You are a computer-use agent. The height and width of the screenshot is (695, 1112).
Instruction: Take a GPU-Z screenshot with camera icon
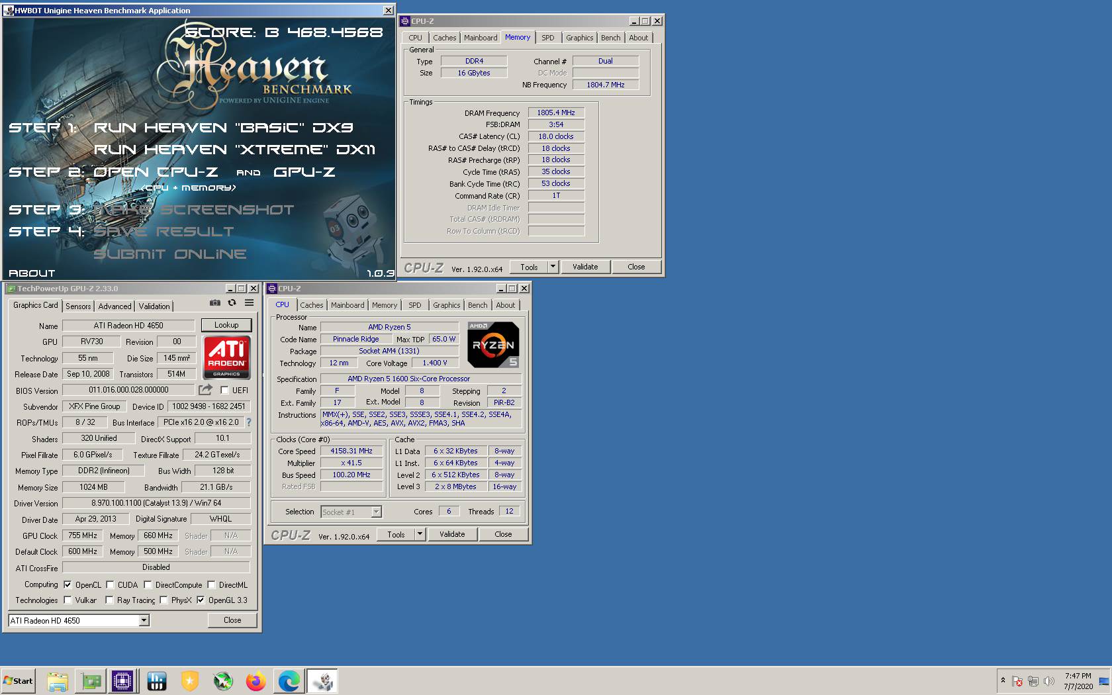click(215, 302)
